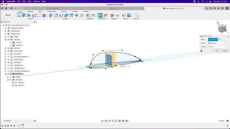Toggle visibility of Canvases folder

click(9, 39)
